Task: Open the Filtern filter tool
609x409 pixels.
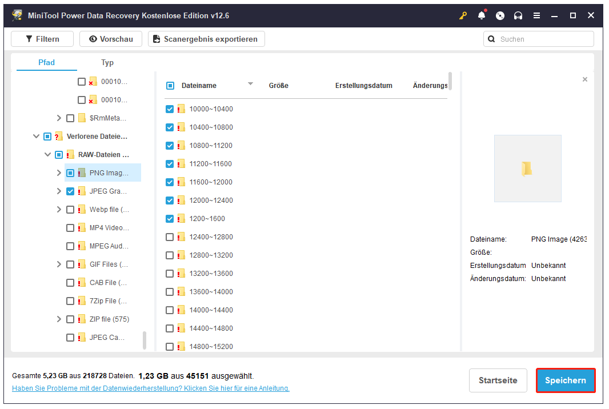Action: point(42,39)
